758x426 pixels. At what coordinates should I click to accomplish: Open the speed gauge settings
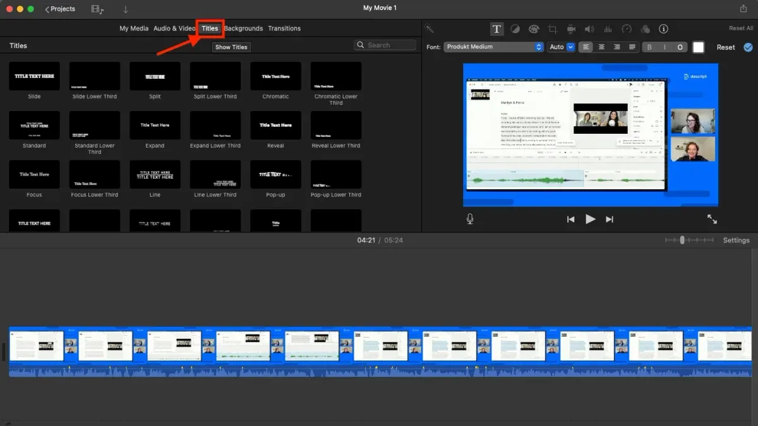[x=627, y=29]
